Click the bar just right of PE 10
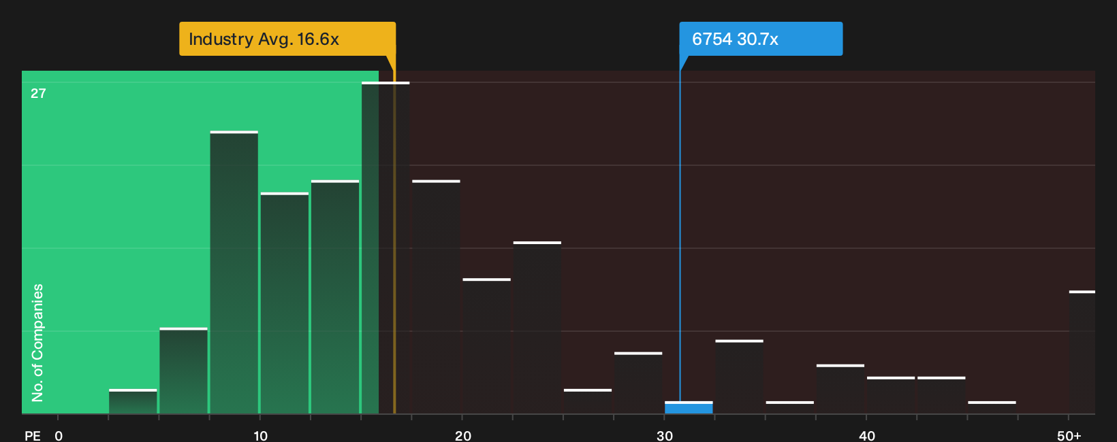The width and height of the screenshot is (1117, 442). [285, 303]
